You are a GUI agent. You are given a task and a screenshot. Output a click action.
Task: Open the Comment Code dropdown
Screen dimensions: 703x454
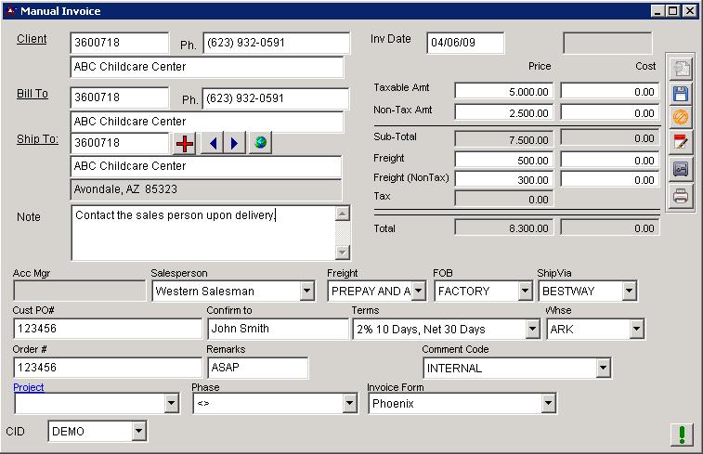603,369
